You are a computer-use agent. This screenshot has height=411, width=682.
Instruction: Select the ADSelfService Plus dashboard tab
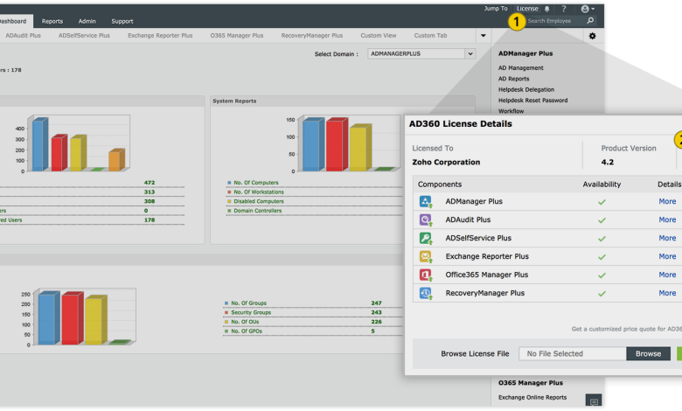[x=84, y=36]
